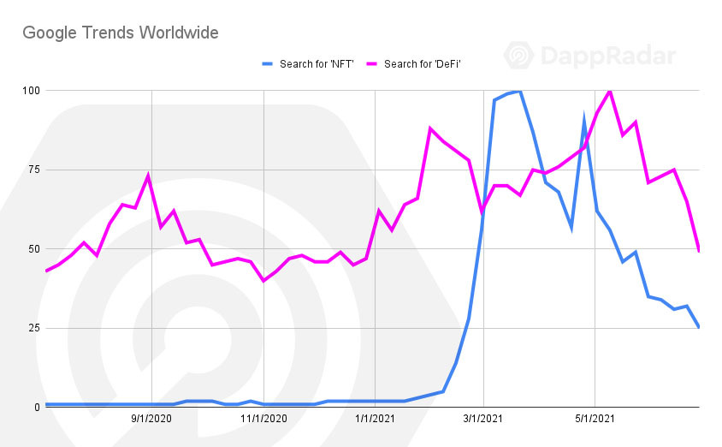Click the DappRadar logo icon watermark
The image size is (722, 447).
(x=519, y=56)
